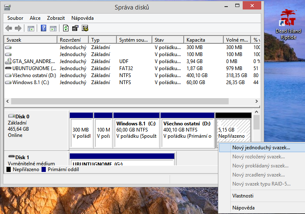Click Nápověda in the context menu
This screenshot has width=305, height=214.
[x=243, y=208]
